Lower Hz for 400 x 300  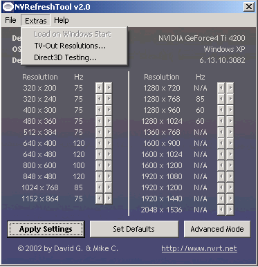[100, 110]
